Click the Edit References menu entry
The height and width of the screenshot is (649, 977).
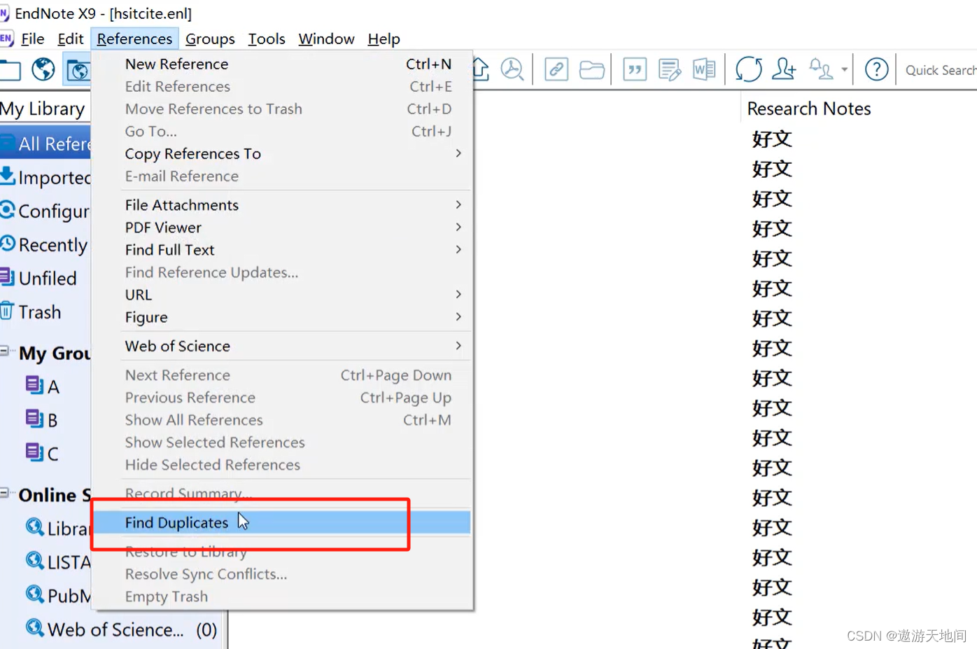click(283, 86)
